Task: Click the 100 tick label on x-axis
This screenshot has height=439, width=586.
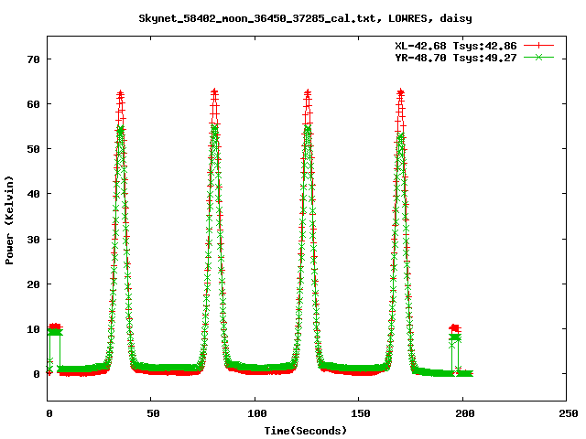Action: pyautogui.click(x=256, y=413)
